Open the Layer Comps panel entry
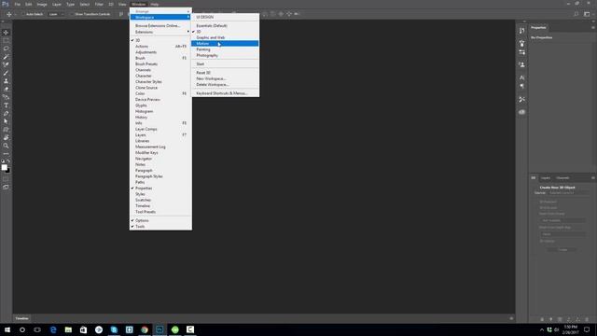 click(x=160, y=129)
